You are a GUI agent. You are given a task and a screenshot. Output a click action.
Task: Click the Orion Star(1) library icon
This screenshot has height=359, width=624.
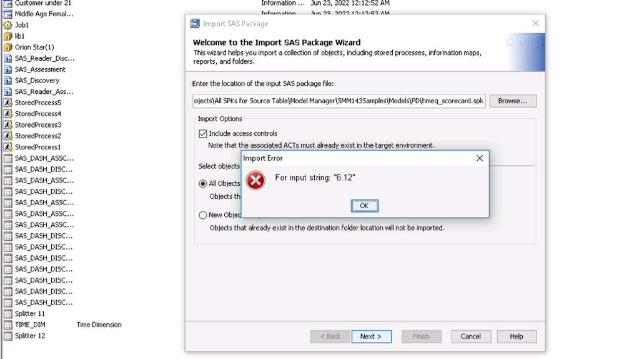pos(7,48)
